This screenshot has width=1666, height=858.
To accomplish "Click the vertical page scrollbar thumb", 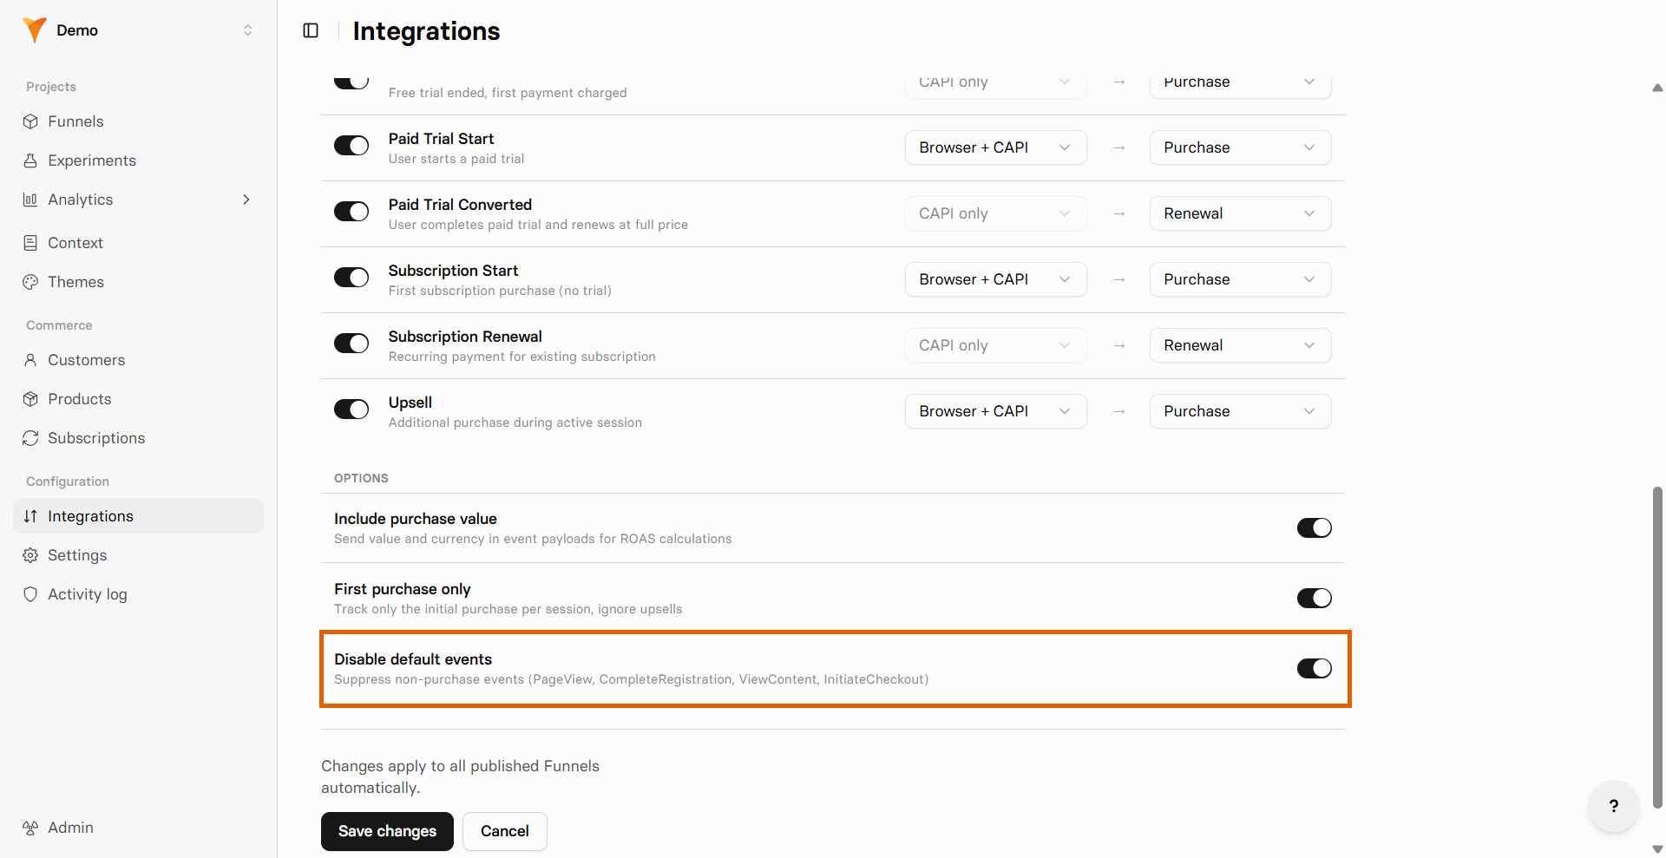I will click(x=1657, y=647).
